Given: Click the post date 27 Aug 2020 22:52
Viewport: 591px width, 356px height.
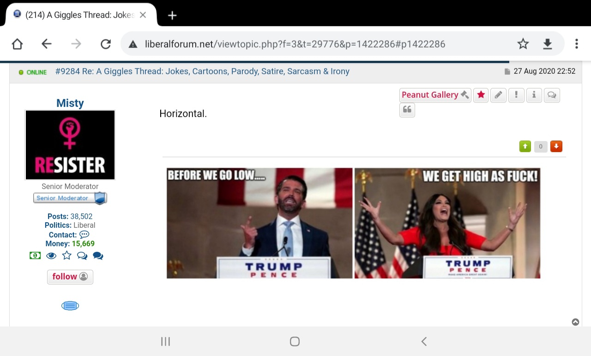Looking at the screenshot, I should click(544, 71).
